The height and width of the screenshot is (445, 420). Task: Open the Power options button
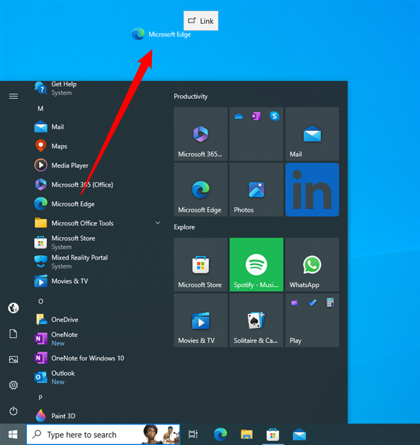(13, 411)
